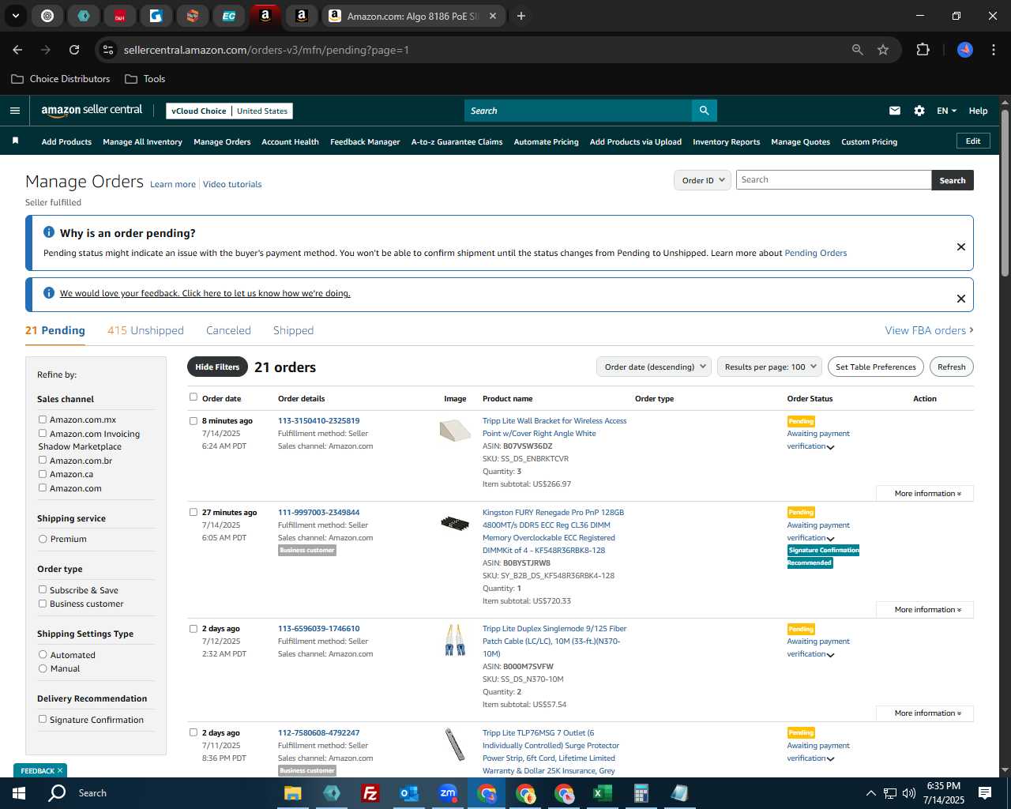Open the Order date (descending) sort dropdown
This screenshot has width=1011, height=809.
(654, 367)
